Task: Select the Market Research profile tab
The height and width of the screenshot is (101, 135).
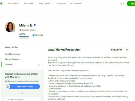Action: (13, 59)
